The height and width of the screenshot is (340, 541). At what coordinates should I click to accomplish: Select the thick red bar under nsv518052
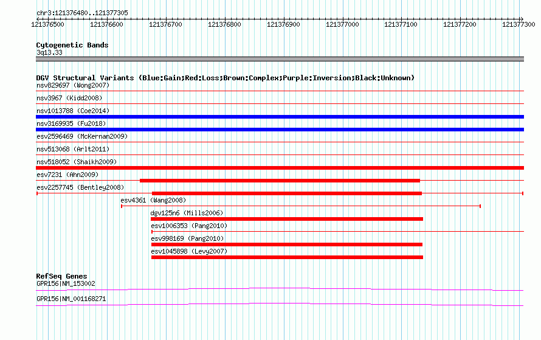pyautogui.click(x=280, y=168)
